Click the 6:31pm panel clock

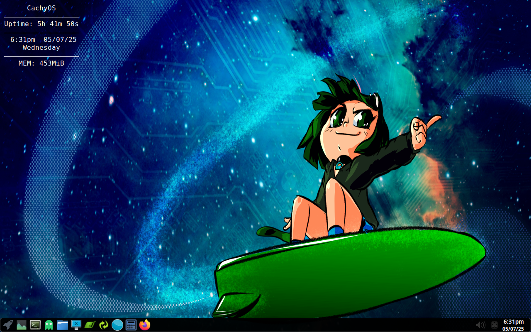514,322
